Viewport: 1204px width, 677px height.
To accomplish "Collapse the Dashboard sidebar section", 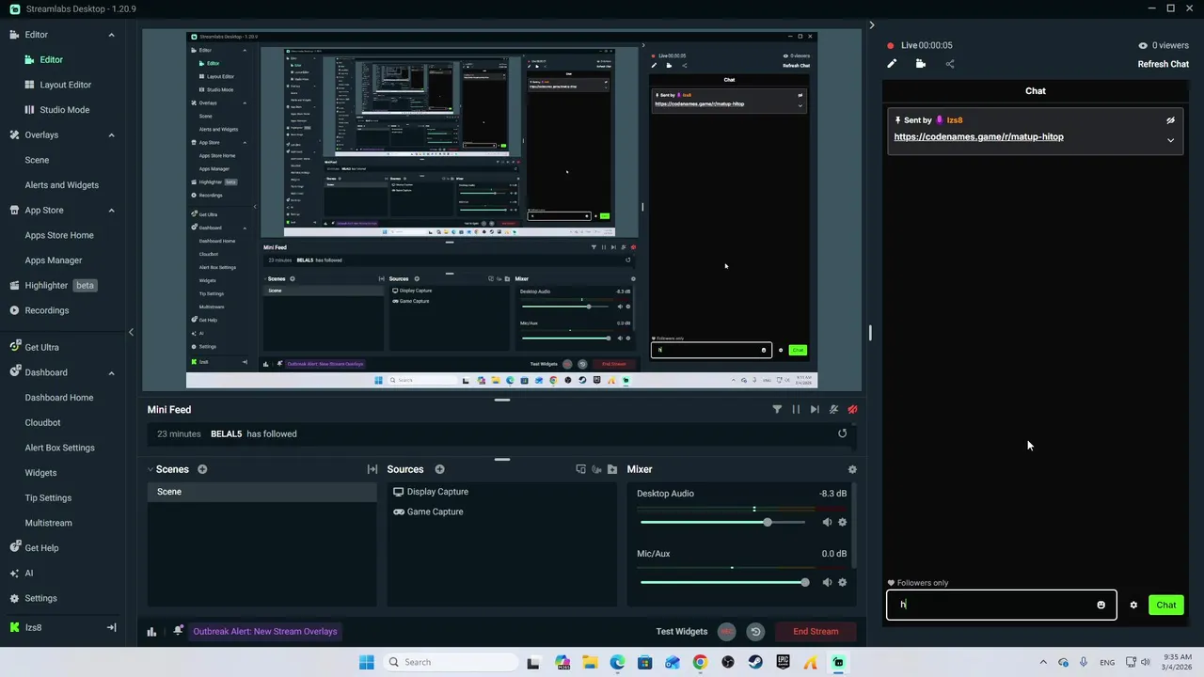I will [x=111, y=372].
